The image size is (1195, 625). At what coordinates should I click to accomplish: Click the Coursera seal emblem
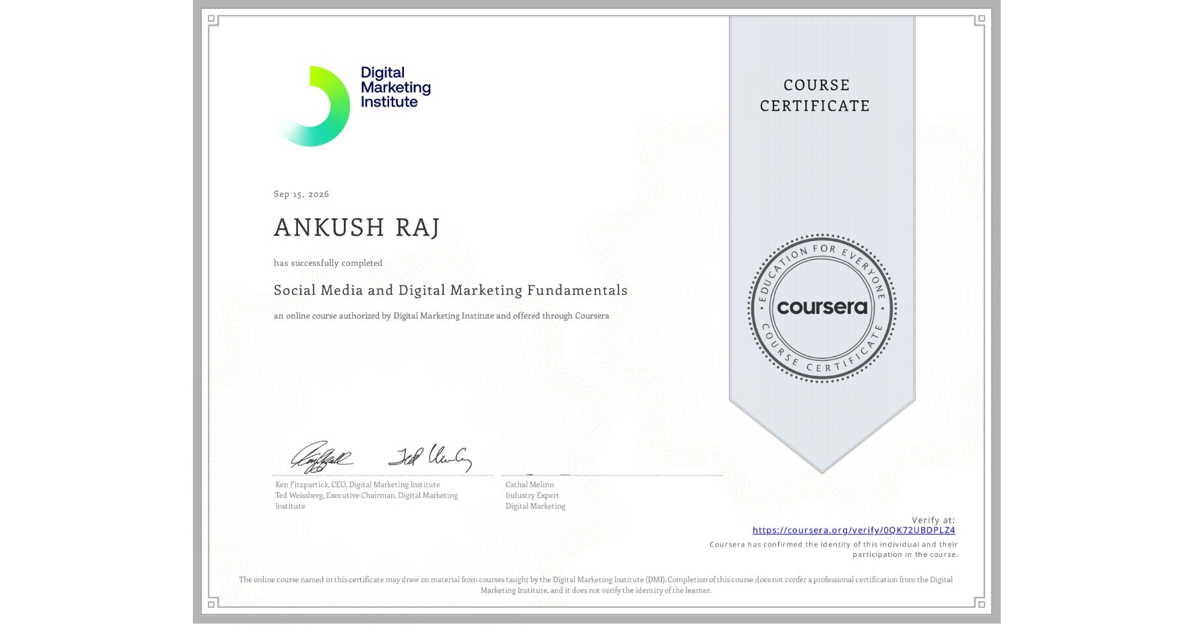(x=821, y=308)
